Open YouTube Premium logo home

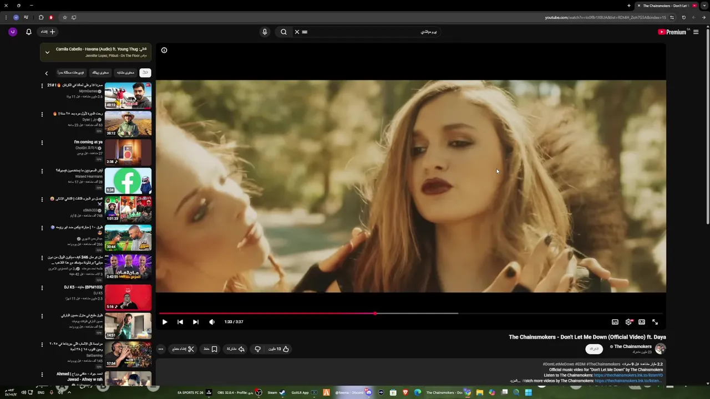click(672, 32)
